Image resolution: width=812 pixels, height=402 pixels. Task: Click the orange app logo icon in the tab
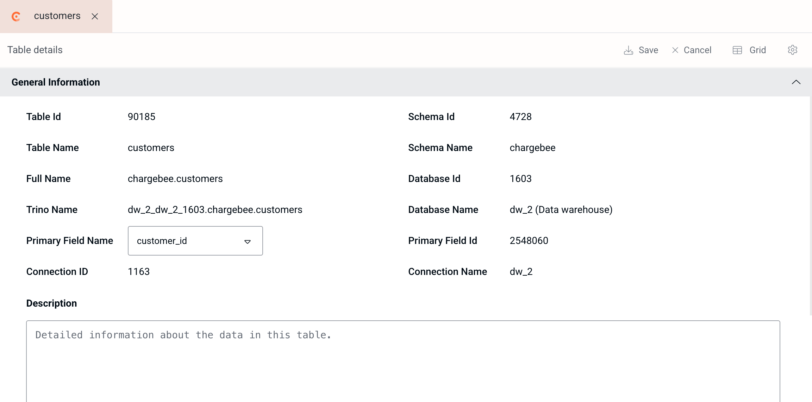(16, 16)
